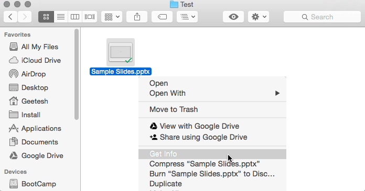
Task: Choose Open from the context menu
Action: point(212,83)
